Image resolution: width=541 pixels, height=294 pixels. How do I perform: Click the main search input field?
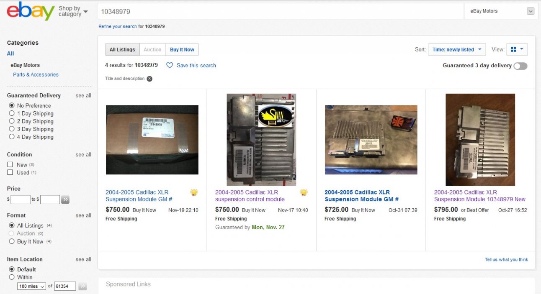(281, 11)
